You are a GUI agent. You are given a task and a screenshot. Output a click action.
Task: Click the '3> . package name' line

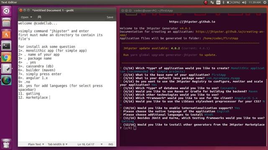[x=35, y=58]
